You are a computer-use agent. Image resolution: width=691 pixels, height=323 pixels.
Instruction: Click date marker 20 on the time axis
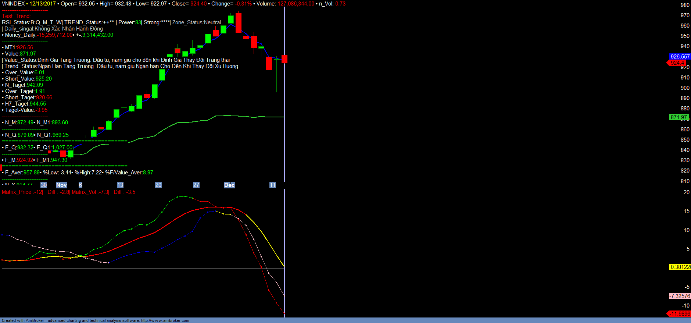[x=158, y=185]
